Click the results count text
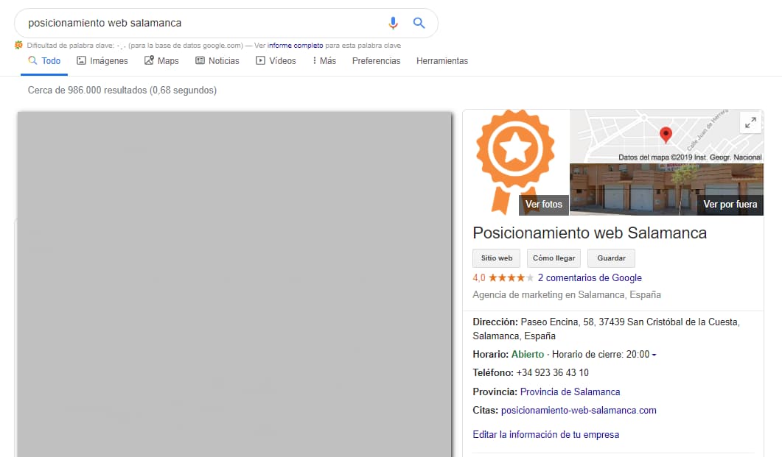The width and height of the screenshot is (782, 457). click(x=122, y=90)
